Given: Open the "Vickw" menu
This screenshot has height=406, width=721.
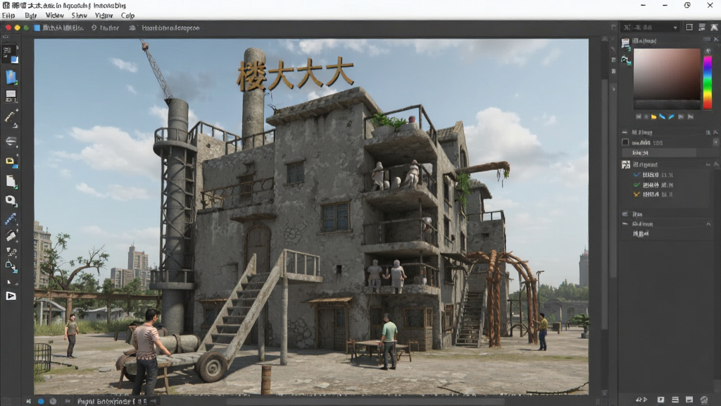Looking at the screenshot, I should point(54,16).
